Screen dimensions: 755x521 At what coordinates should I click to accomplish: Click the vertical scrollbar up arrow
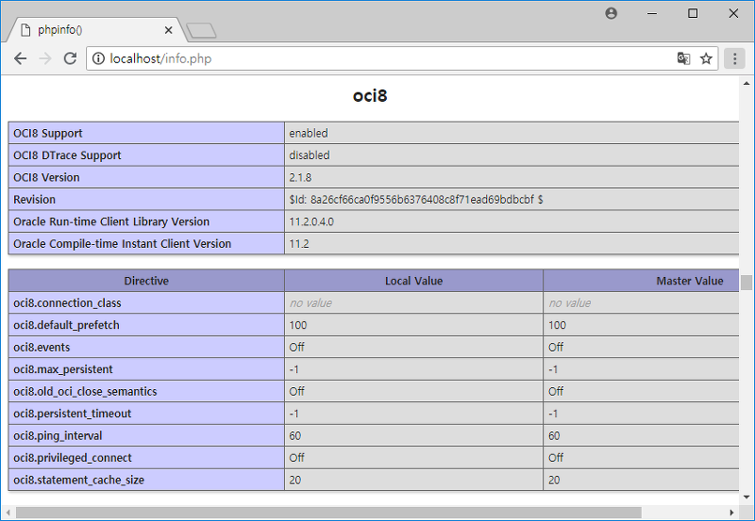[x=747, y=83]
